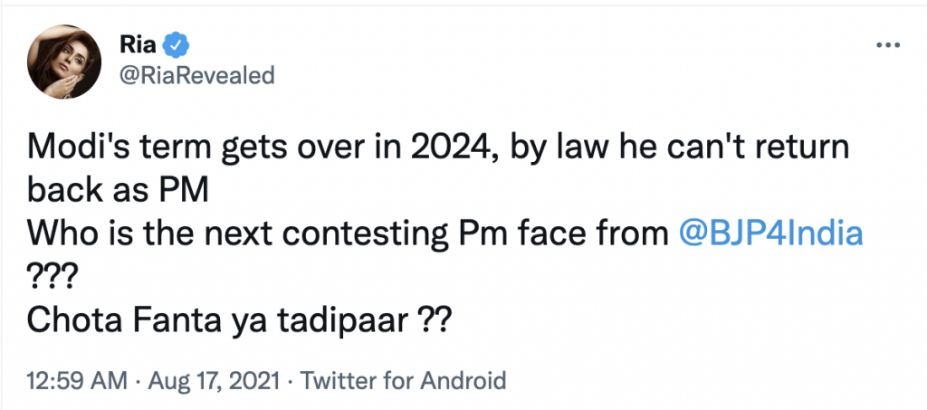927x410 pixels.
Task: Open the Twitter for Android source link
Action: click(403, 380)
